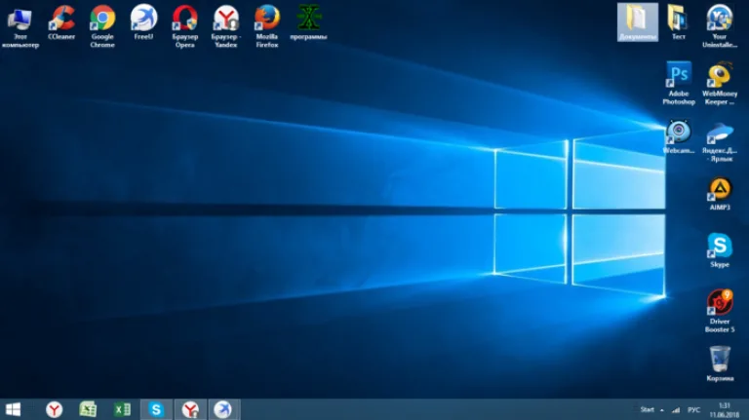Select the 'Браузер Opera' desktop shortcut

click(x=185, y=26)
